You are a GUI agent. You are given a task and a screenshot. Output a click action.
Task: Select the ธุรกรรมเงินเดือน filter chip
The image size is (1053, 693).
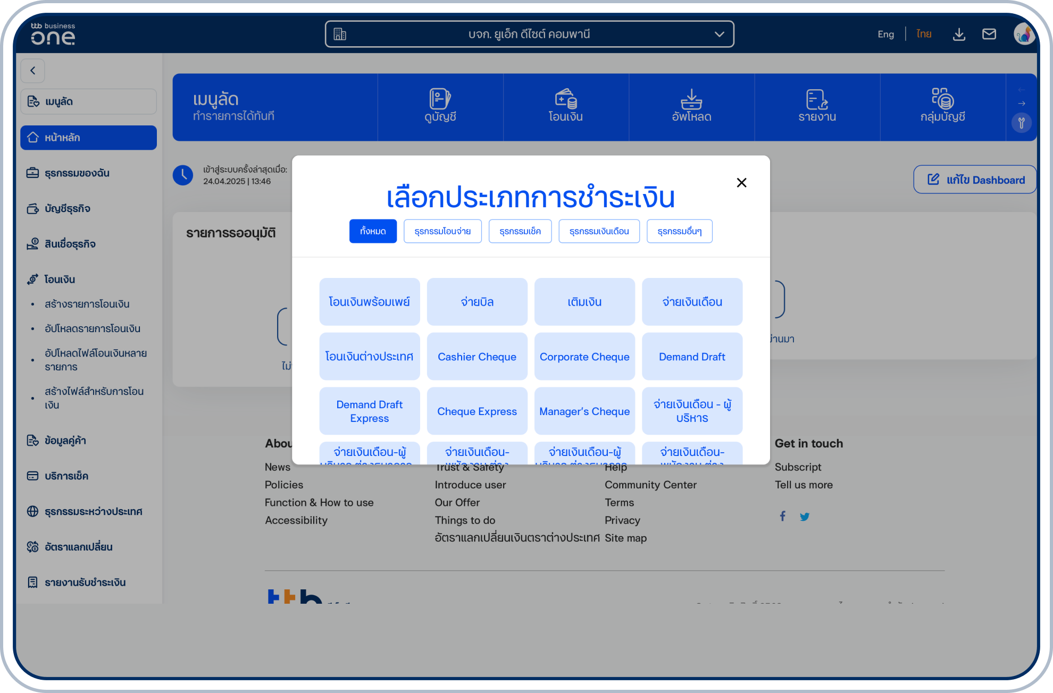[x=599, y=231]
